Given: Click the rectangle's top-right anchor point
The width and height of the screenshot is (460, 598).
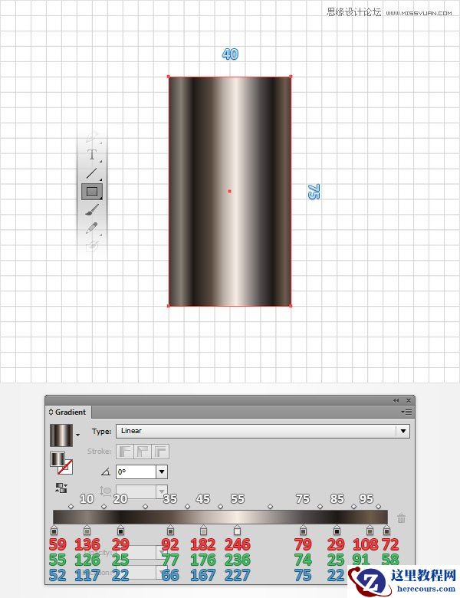Looking at the screenshot, I should [x=291, y=77].
